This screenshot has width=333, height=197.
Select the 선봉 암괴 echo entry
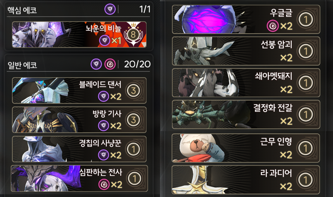246,51
